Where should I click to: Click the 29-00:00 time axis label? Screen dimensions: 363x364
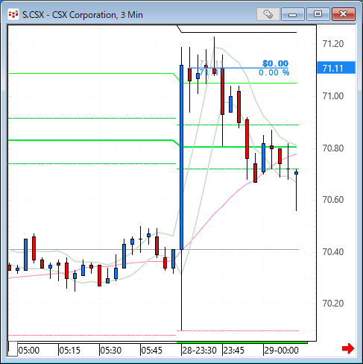[281, 351]
